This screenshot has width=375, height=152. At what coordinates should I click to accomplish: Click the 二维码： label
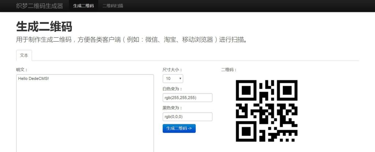click(x=229, y=70)
